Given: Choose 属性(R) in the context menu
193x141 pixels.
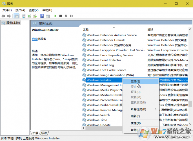Looking at the screenshot, I should (x=141, y=123).
